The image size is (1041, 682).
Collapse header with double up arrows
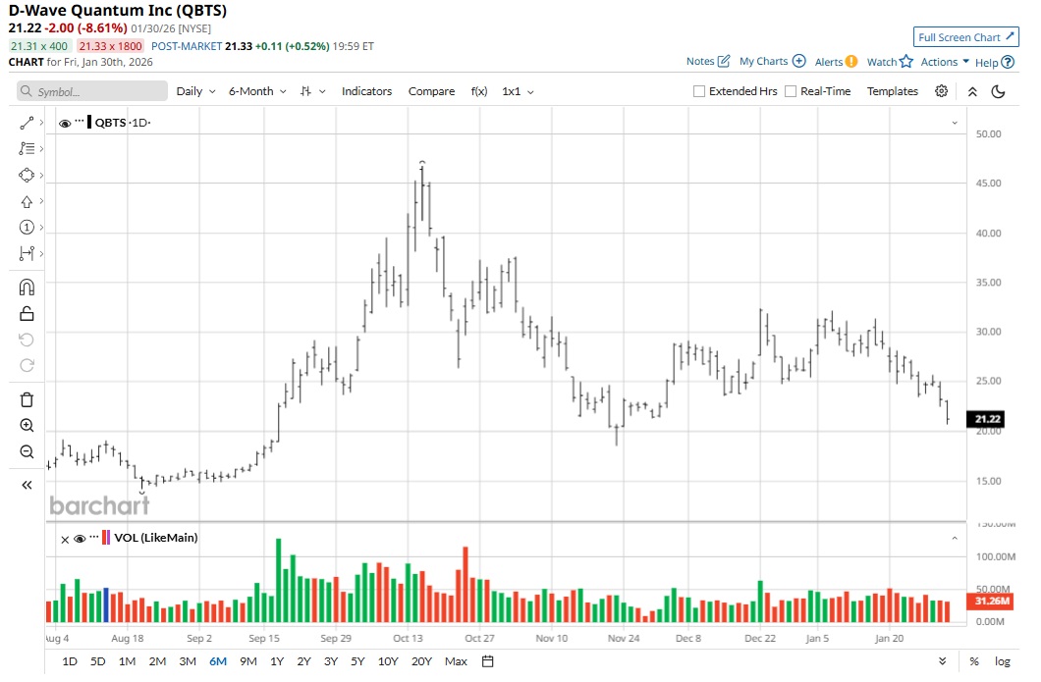(972, 91)
